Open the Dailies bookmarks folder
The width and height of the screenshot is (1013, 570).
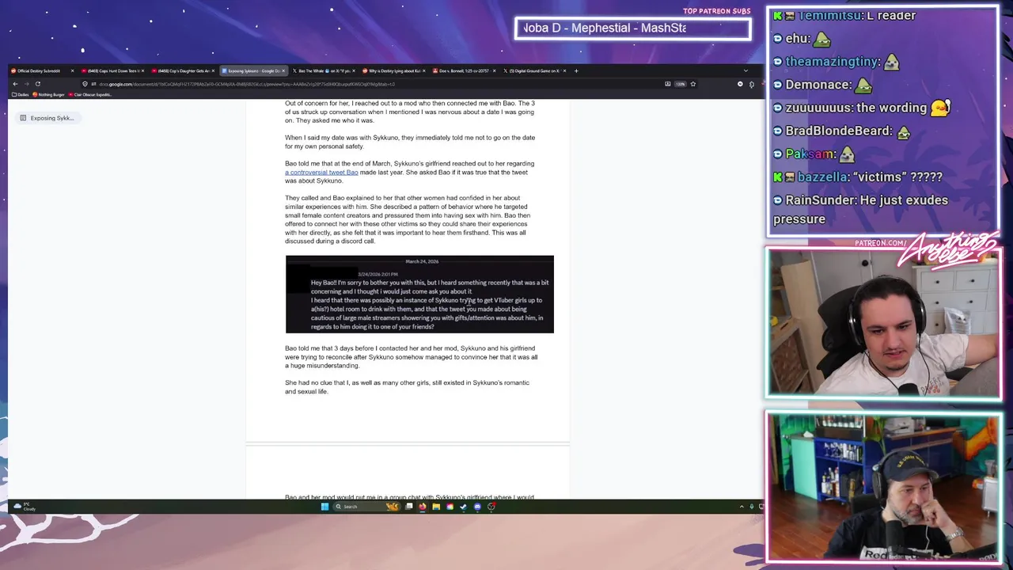(20, 94)
